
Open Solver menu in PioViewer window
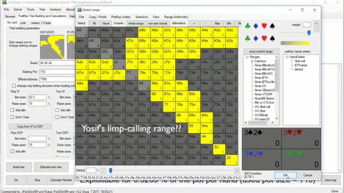click(x=18, y=10)
